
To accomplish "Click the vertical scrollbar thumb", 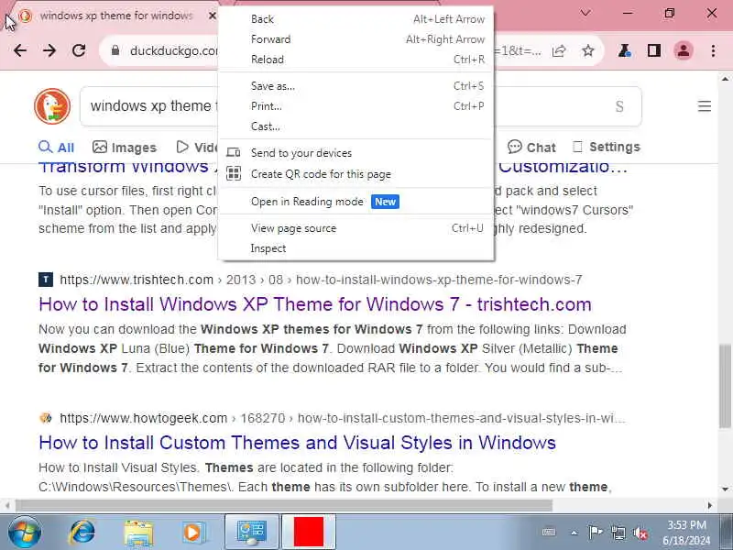I will point(725,385).
